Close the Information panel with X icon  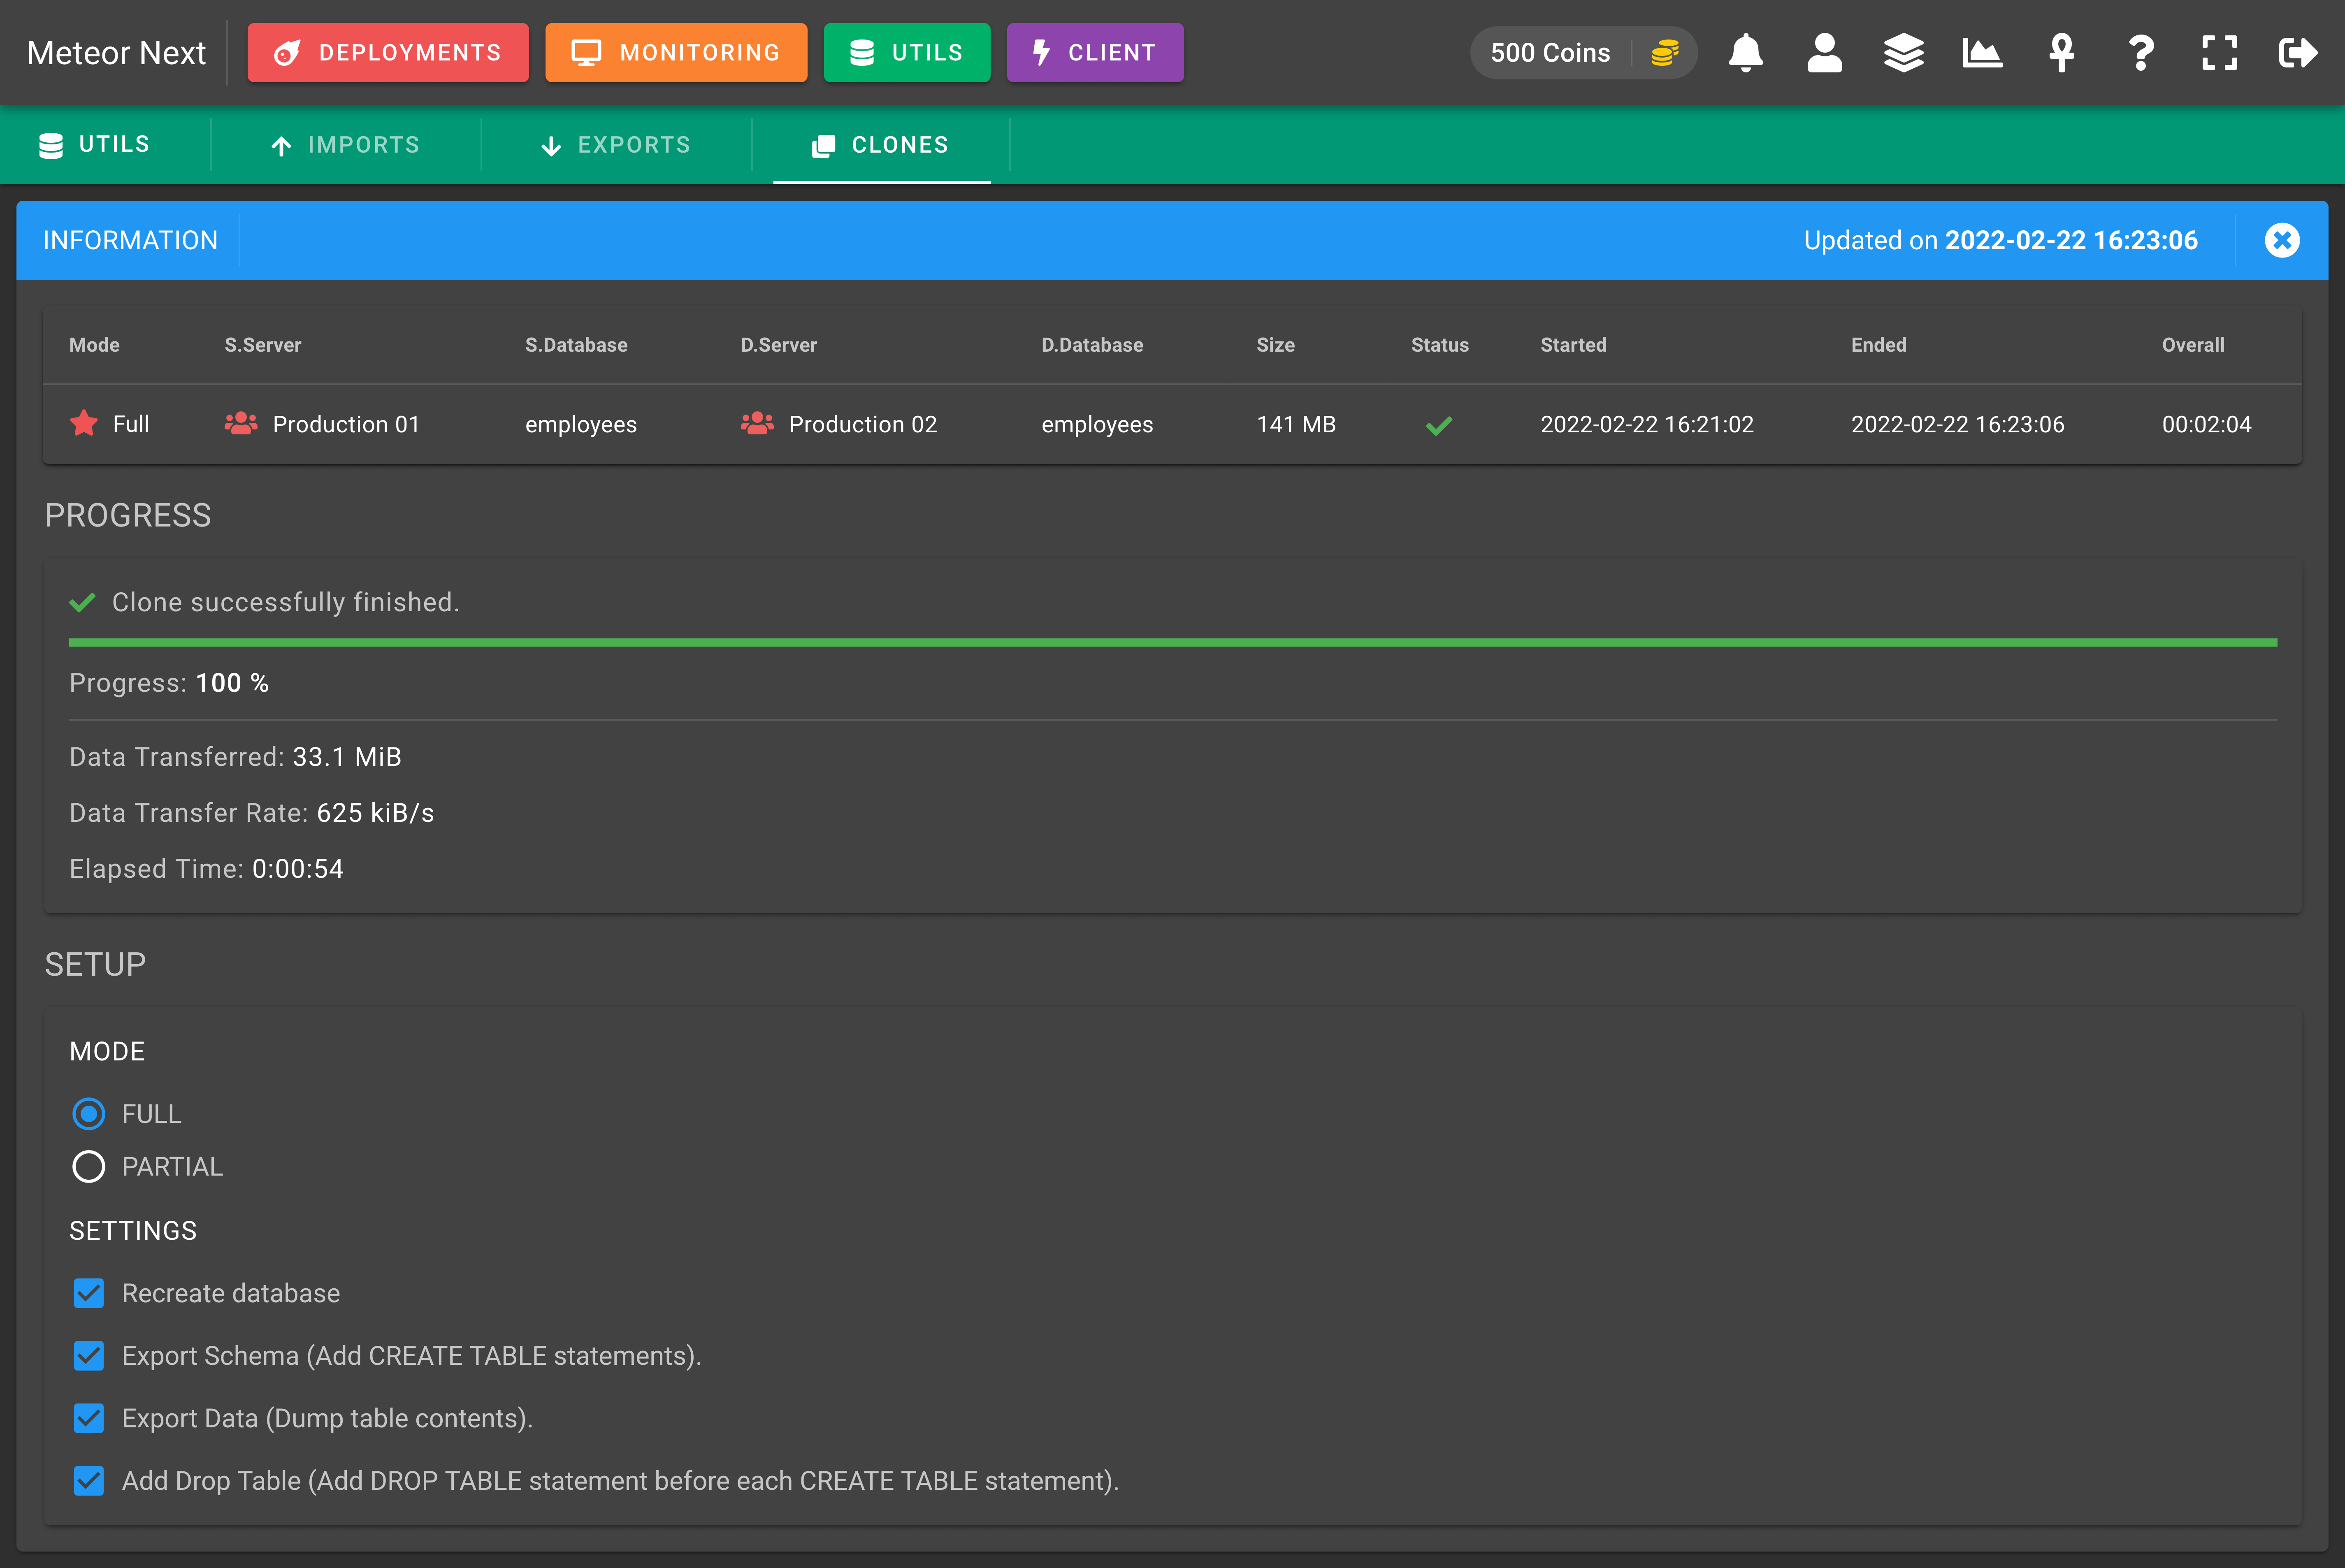[2282, 240]
